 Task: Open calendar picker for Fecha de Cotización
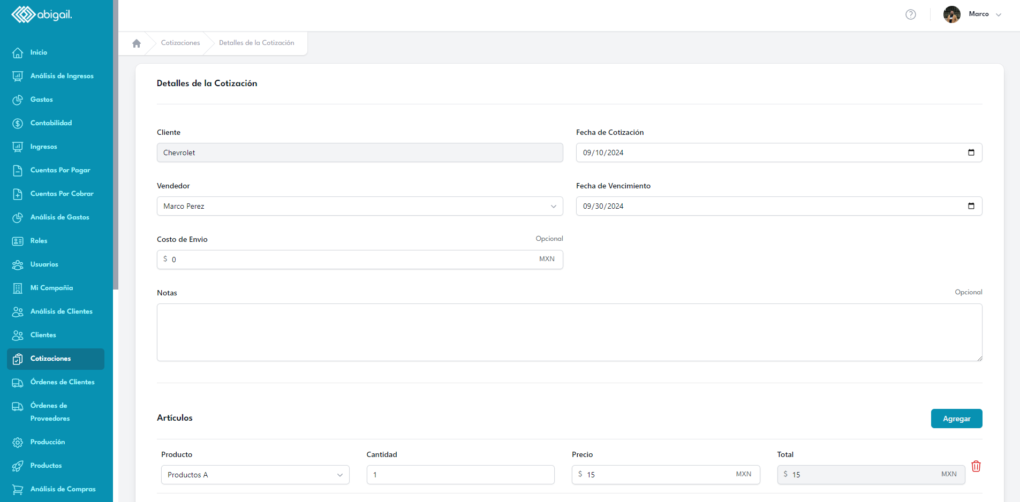click(x=971, y=153)
